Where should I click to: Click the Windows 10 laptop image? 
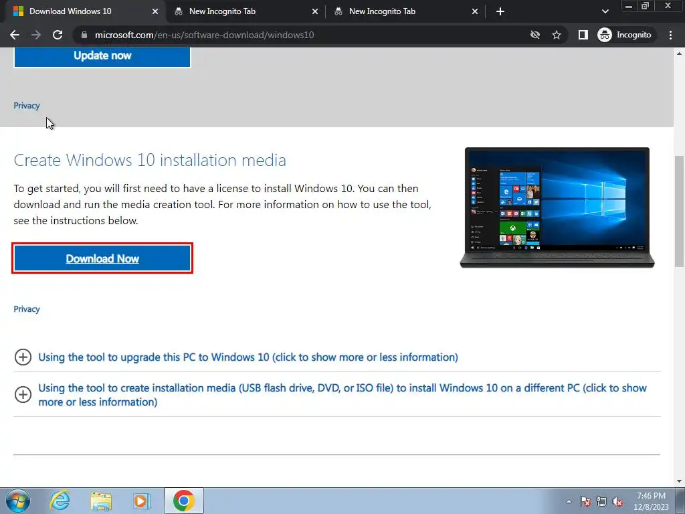[x=557, y=207]
